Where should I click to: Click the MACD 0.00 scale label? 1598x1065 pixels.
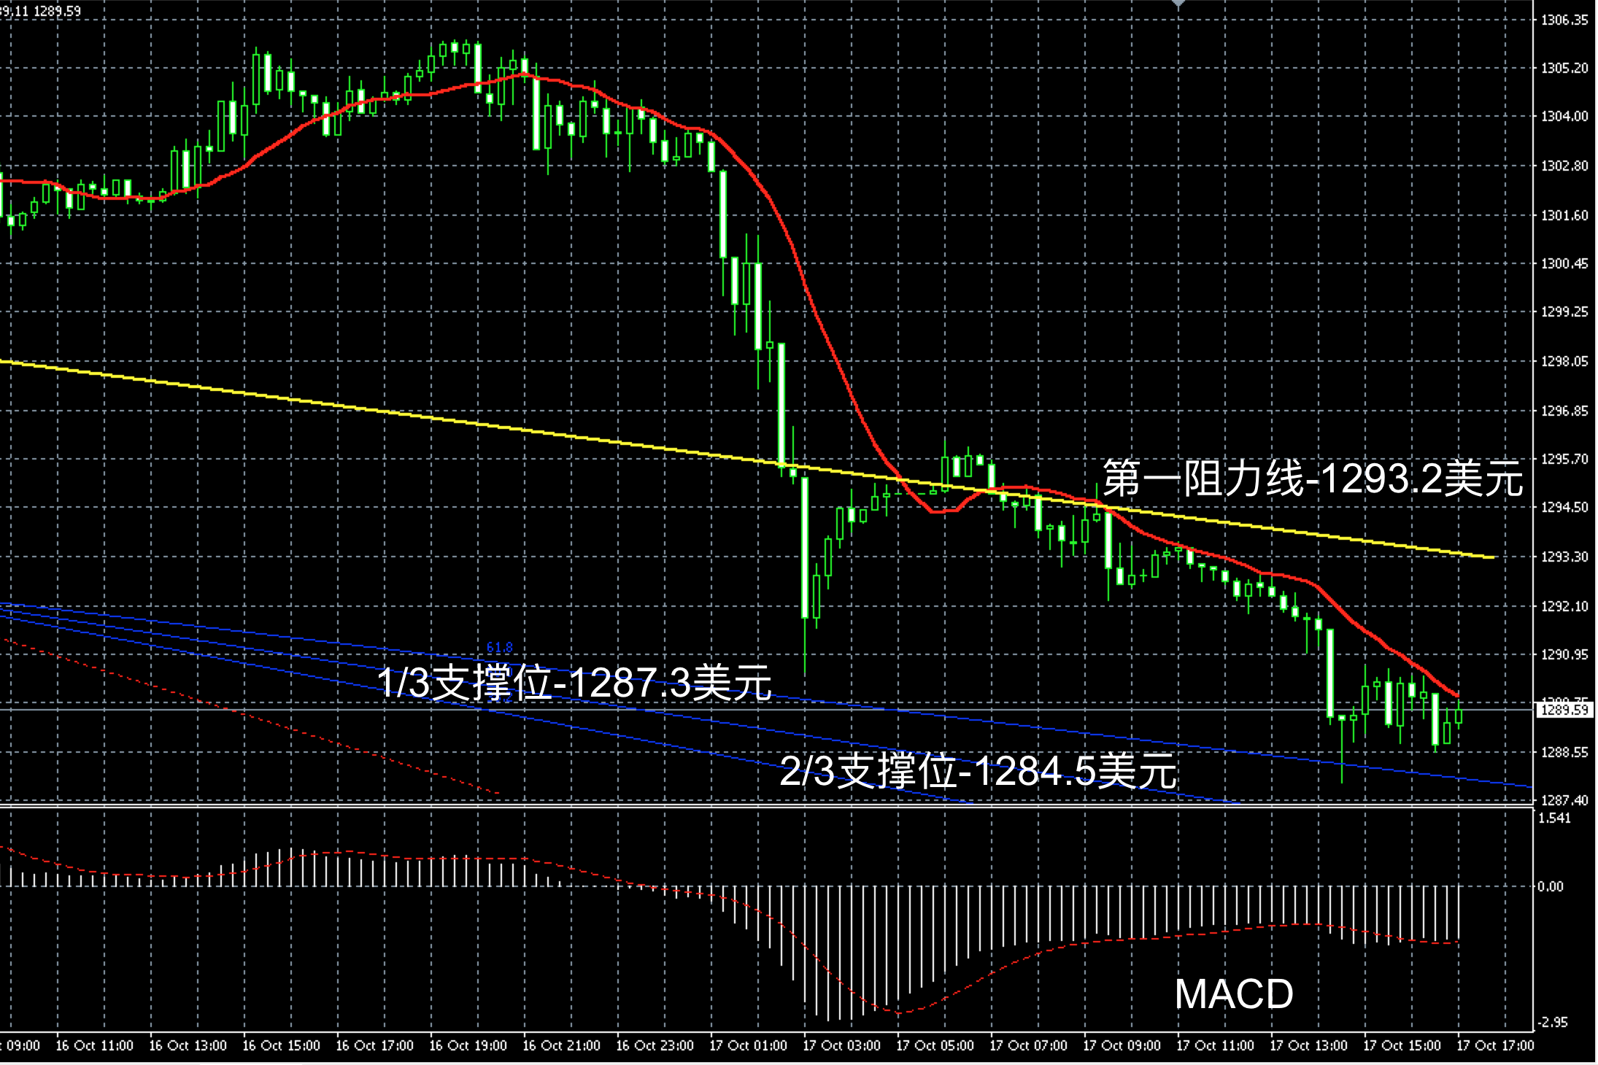[1551, 886]
